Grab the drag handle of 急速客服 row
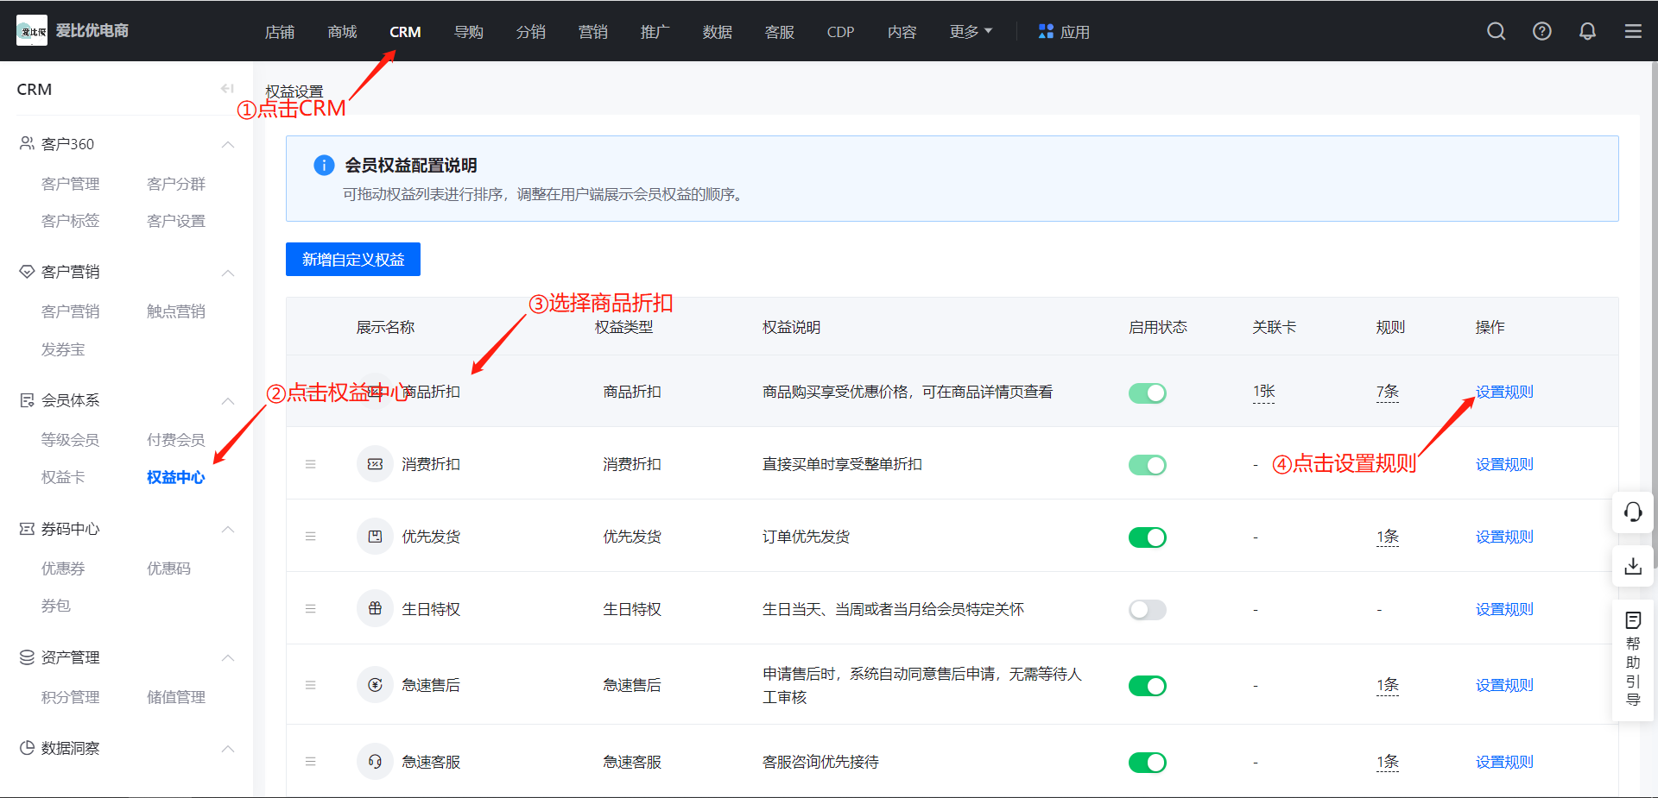The height and width of the screenshot is (798, 1658). coord(310,762)
